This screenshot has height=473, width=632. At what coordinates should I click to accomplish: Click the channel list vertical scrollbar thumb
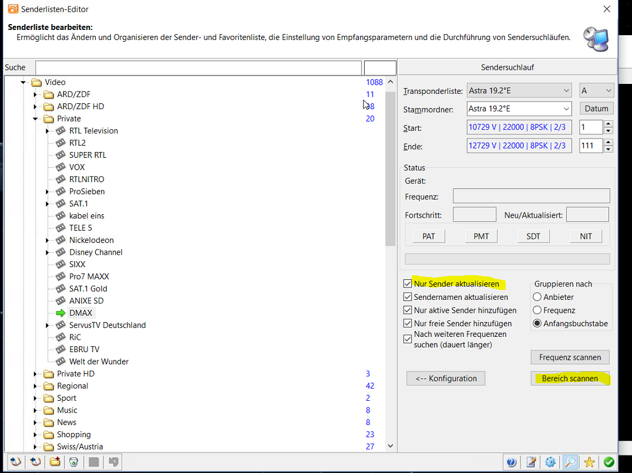pos(390,169)
